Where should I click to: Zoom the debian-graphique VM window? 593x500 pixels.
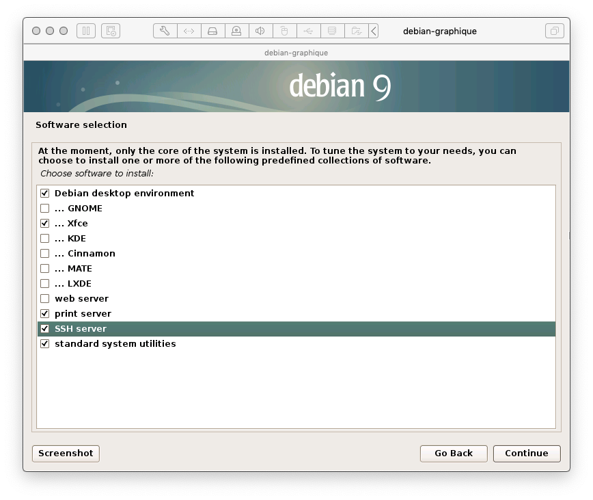click(x=64, y=31)
